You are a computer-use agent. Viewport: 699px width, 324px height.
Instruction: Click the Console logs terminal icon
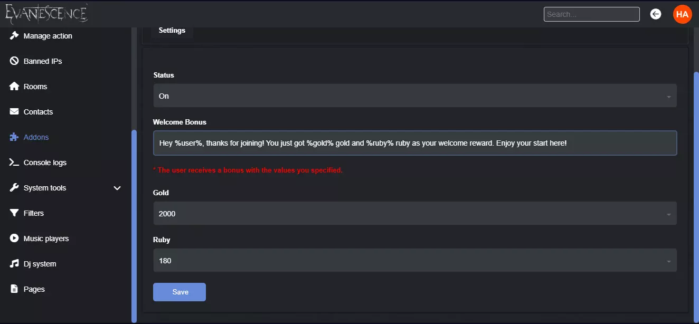[14, 163]
